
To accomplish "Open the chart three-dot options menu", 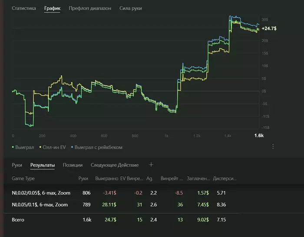I will pos(273,146).
